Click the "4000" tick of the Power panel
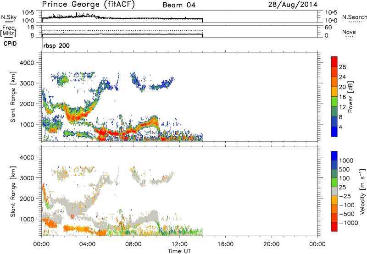Screen dimensions: 367x254 click(27, 63)
